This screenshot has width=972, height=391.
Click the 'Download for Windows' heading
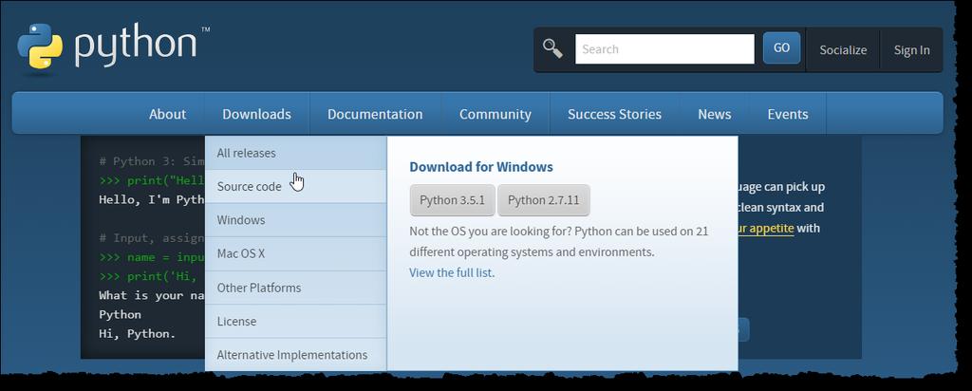coord(481,167)
